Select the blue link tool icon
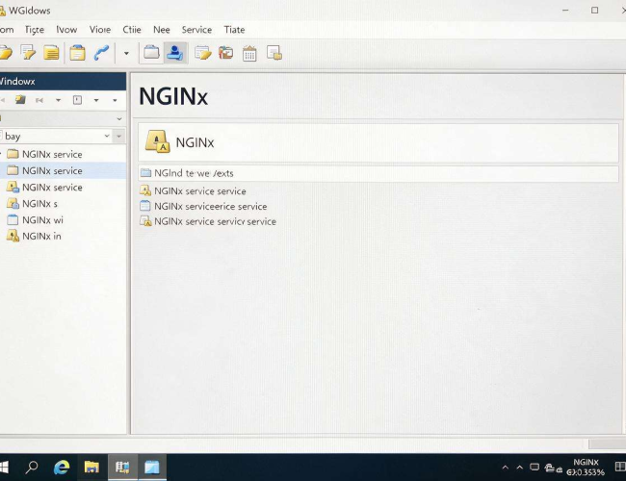 [101, 53]
